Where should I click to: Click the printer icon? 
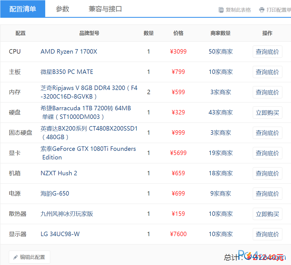[262, 10]
